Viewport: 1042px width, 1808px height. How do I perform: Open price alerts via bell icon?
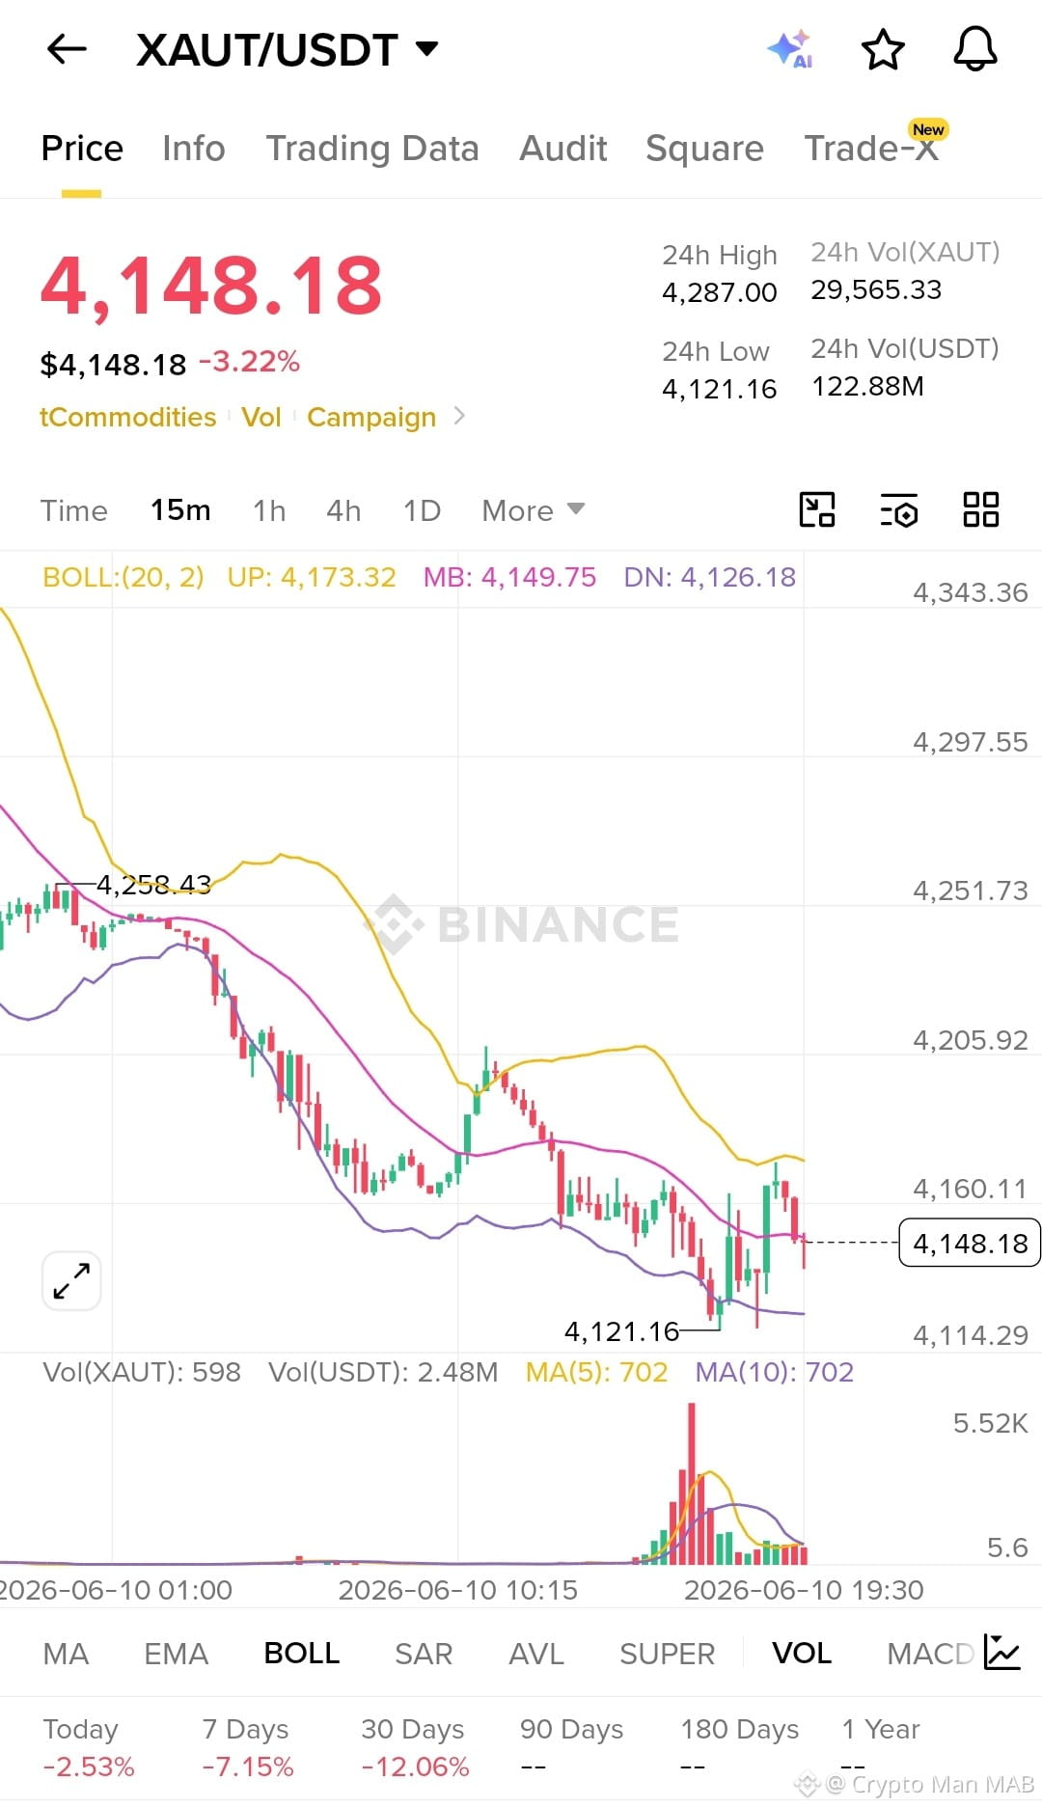coord(975,49)
